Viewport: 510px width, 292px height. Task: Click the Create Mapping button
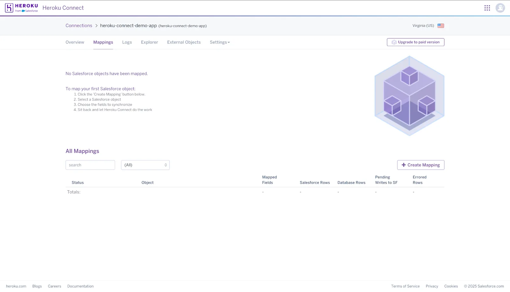[421, 165]
